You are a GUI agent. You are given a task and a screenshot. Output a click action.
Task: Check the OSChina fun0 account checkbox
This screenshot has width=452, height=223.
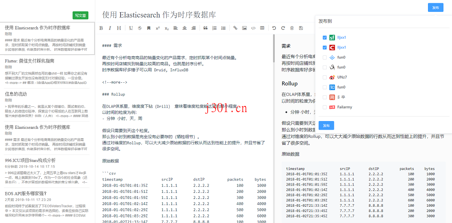click(325, 67)
